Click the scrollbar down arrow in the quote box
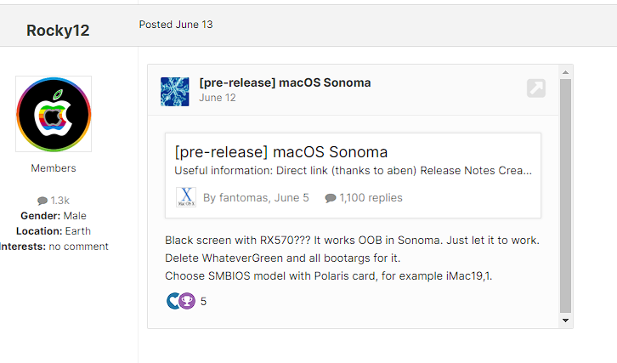 coord(566,320)
